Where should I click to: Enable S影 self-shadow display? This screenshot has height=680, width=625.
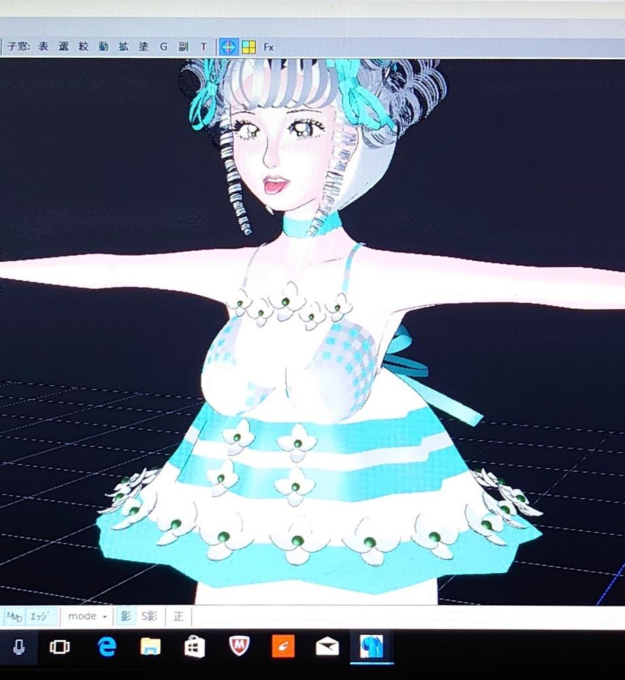coord(148,616)
